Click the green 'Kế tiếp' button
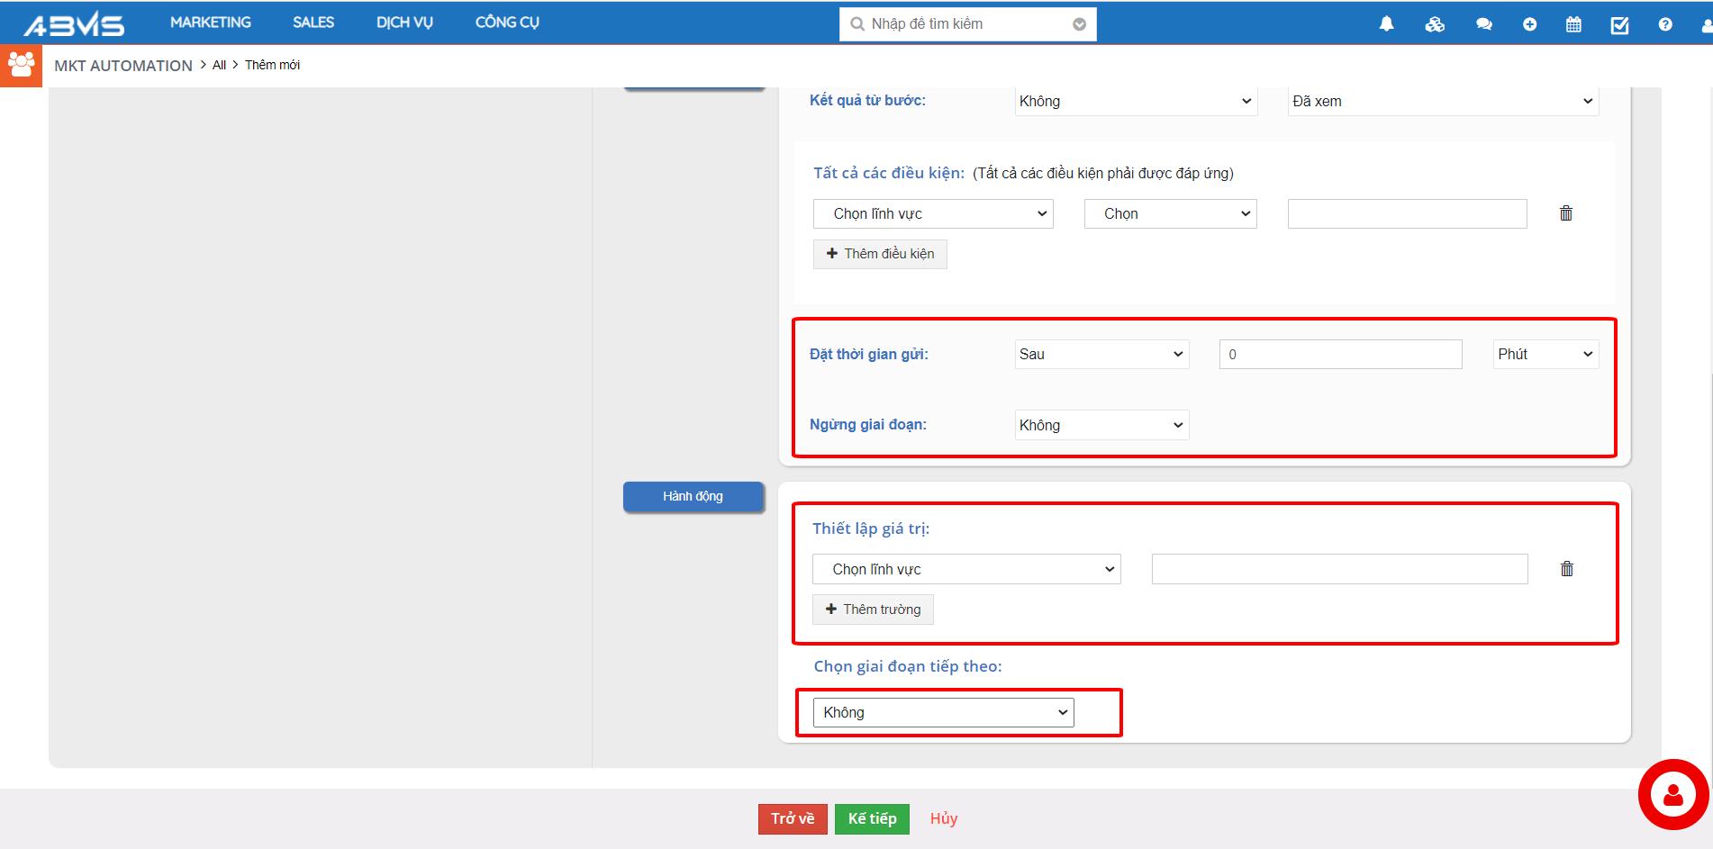The height and width of the screenshot is (849, 1713). tap(872, 818)
